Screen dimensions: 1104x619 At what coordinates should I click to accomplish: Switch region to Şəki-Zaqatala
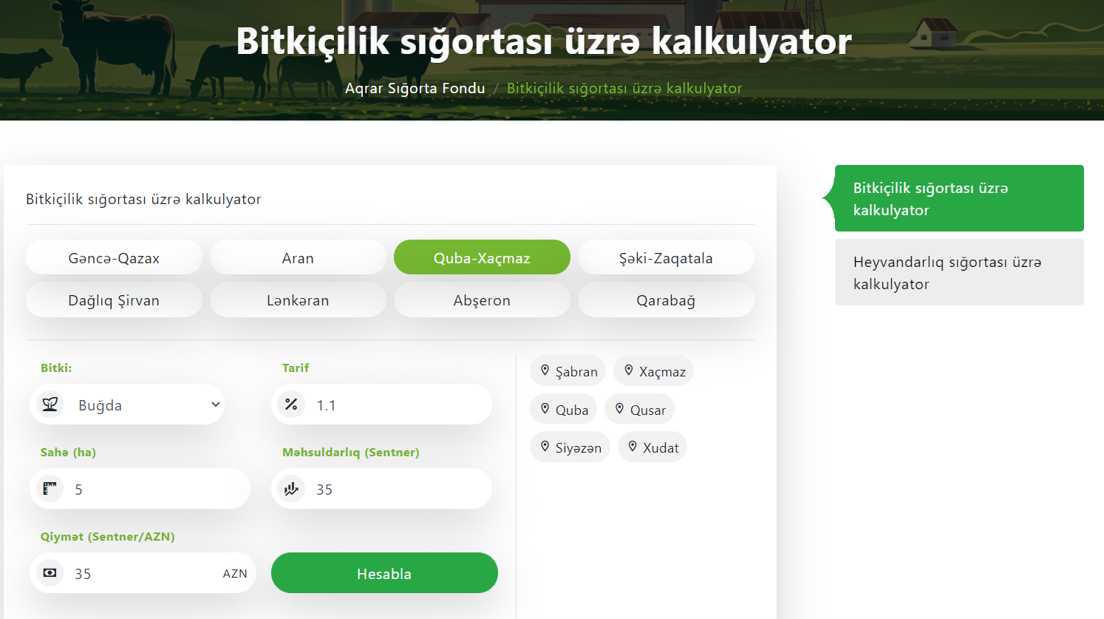pyautogui.click(x=665, y=257)
